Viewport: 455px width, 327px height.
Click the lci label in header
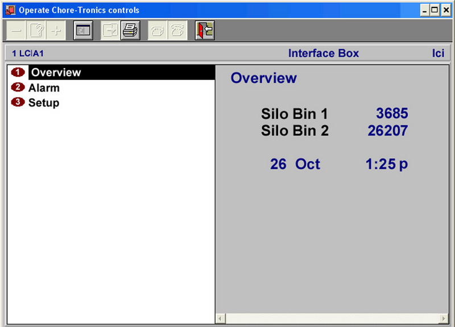point(438,53)
